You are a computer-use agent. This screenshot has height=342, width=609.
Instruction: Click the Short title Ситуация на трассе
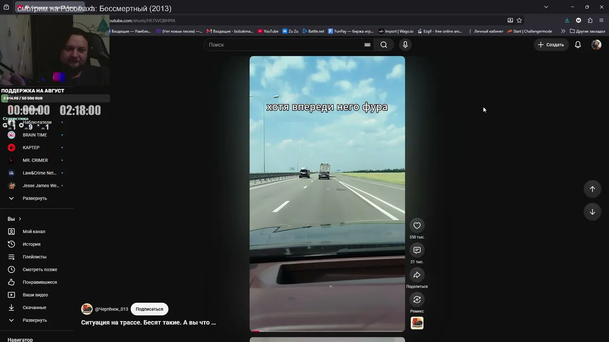pyautogui.click(x=148, y=323)
